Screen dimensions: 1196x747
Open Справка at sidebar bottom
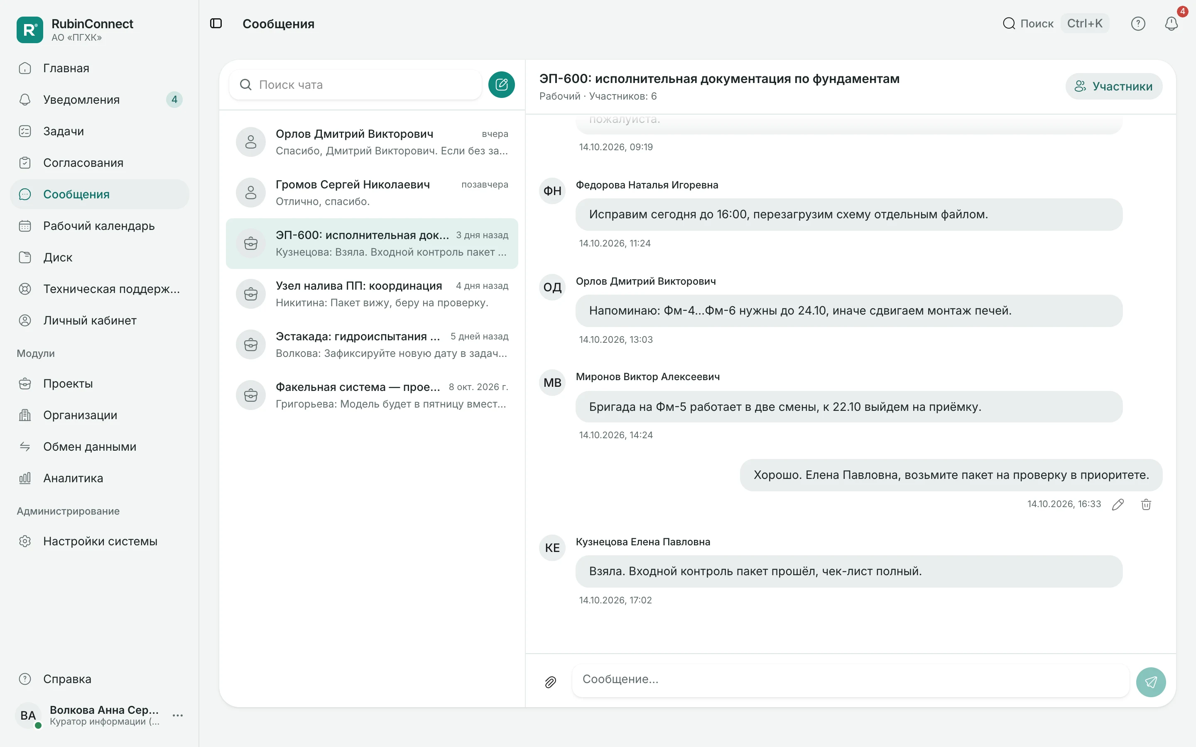click(99, 679)
